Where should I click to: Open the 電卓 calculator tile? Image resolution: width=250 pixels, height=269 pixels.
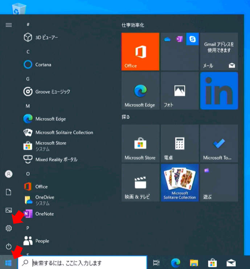(x=180, y=144)
